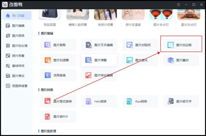This screenshot has height=136, width=206.
Task: Click the 图片加贴纸 sticker icon
Action: (x=129, y=45)
